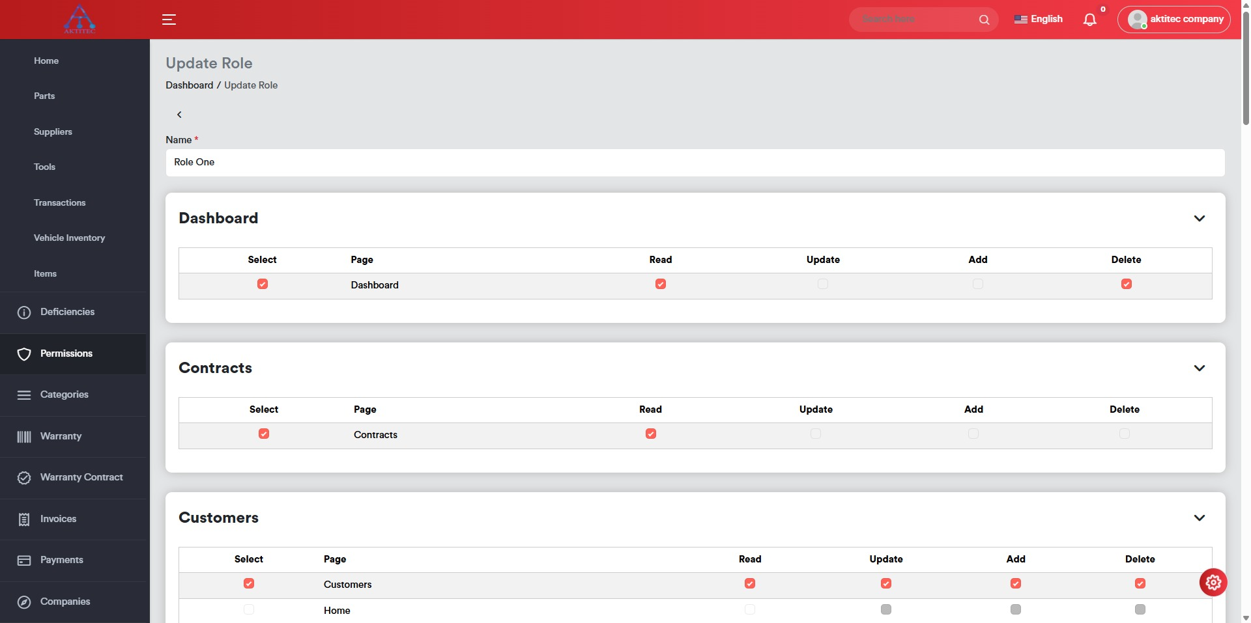Click the Search here input

point(915,20)
